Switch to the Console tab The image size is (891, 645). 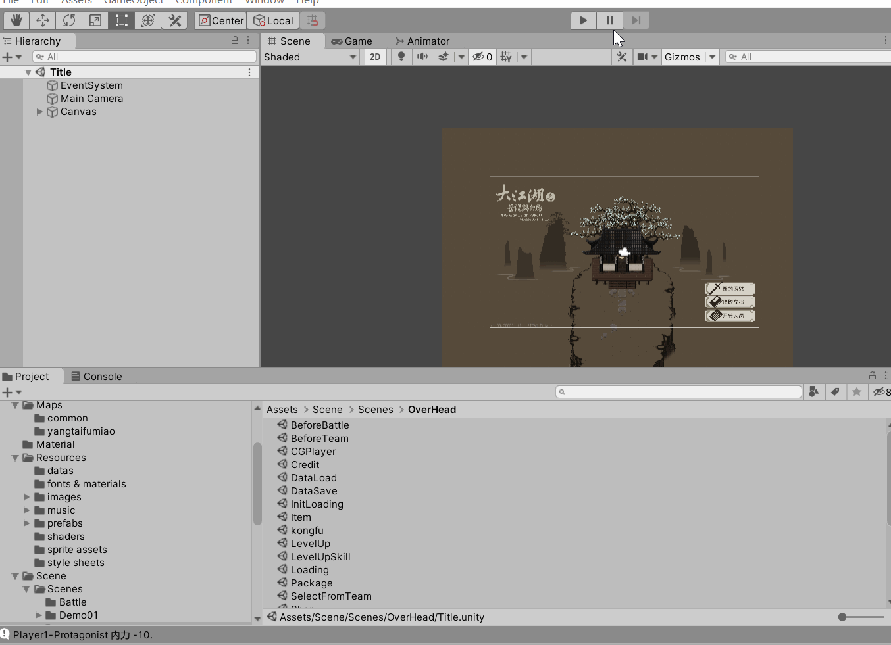click(96, 376)
